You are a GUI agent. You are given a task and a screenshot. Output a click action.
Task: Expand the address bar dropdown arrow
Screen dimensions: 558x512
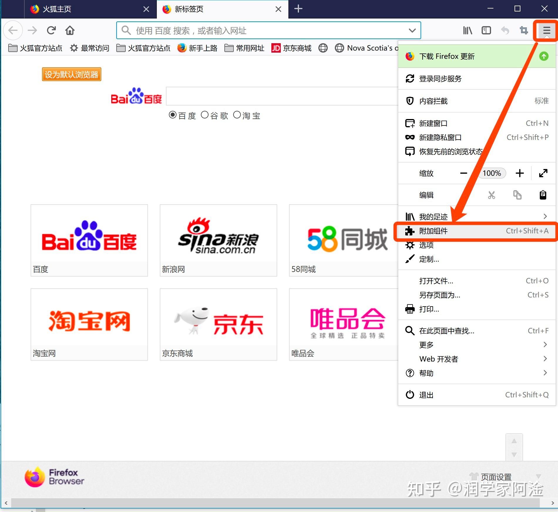pos(412,30)
